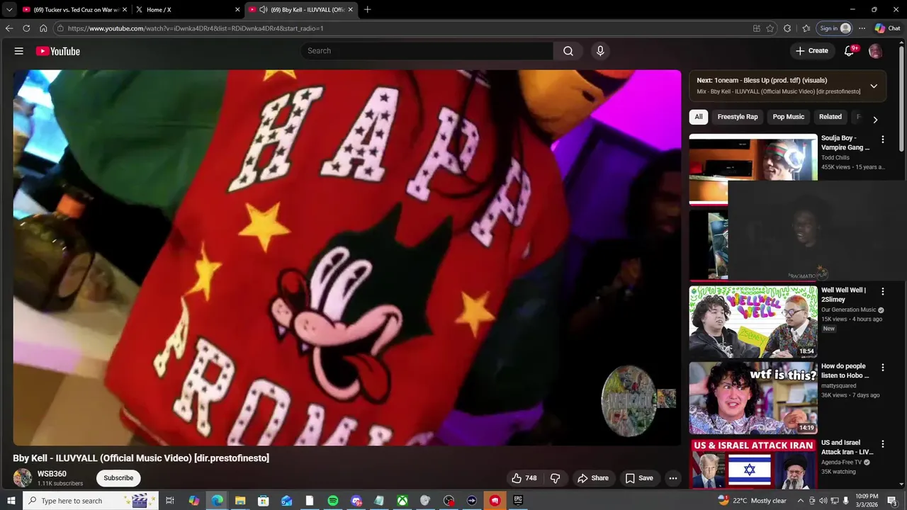
Task: Select the Related filter chip
Action: (830, 117)
